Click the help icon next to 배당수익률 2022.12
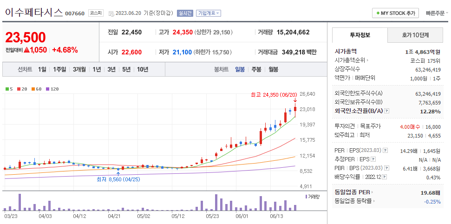The width and height of the screenshot is (451, 224). click(385, 177)
